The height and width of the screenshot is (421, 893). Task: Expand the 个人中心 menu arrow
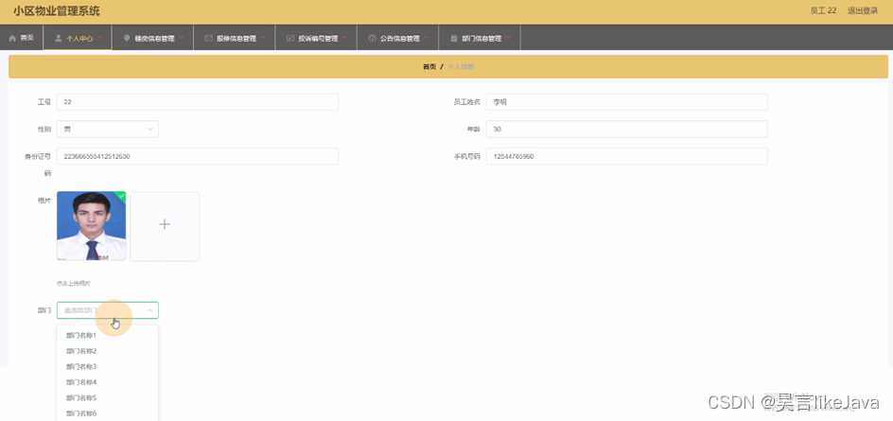(99, 38)
